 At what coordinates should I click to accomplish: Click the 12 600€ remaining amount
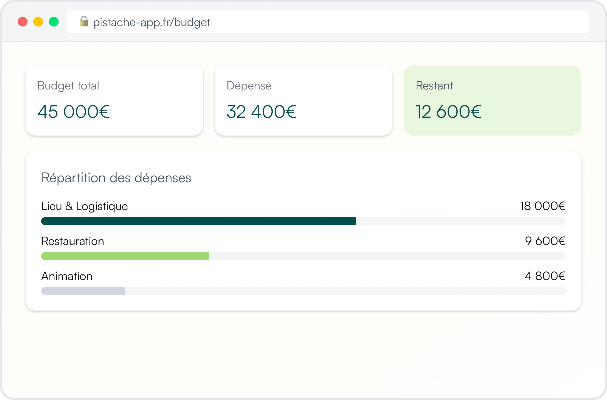[449, 112]
